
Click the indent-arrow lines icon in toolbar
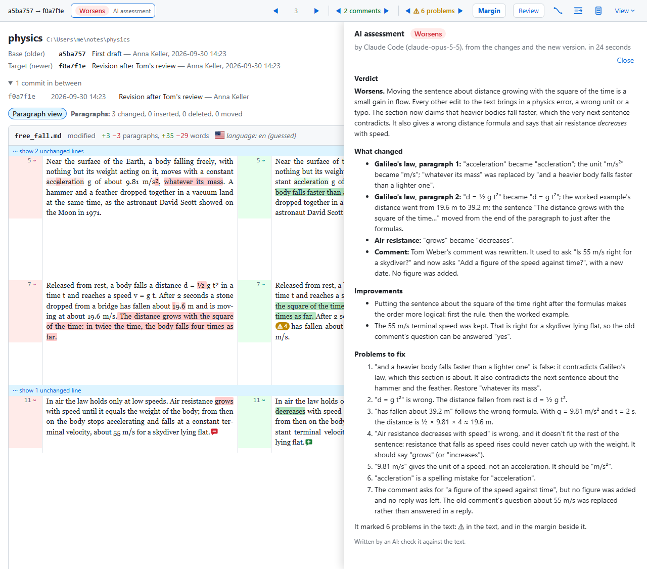click(578, 11)
